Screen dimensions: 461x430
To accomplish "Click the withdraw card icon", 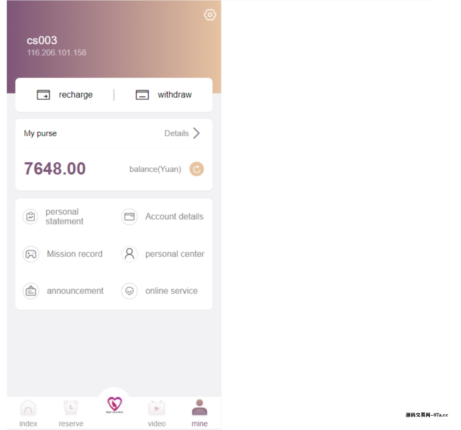I will pyautogui.click(x=142, y=95).
